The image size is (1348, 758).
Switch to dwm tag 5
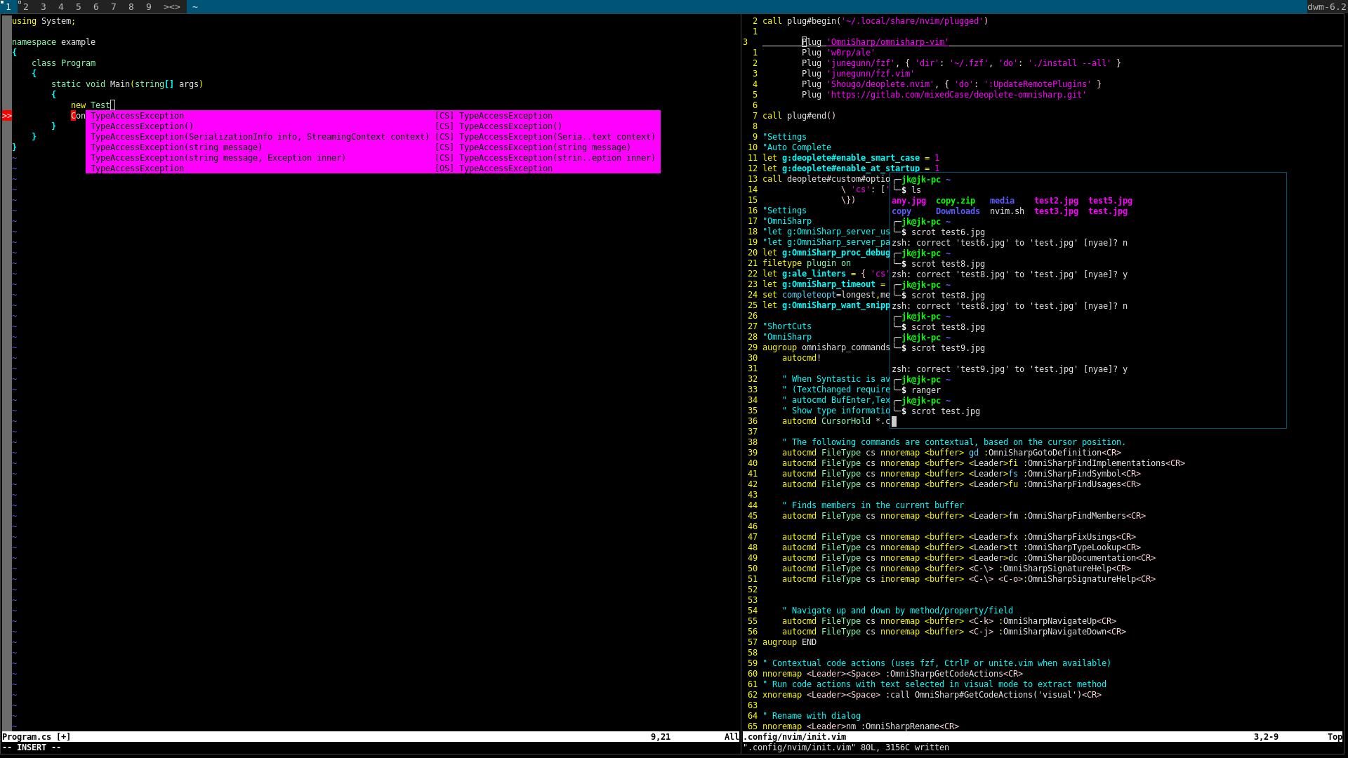[x=79, y=6]
